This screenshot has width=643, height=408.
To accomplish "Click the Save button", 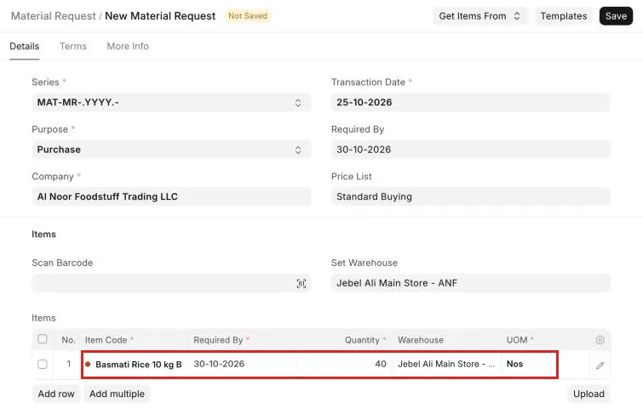I will [x=616, y=16].
